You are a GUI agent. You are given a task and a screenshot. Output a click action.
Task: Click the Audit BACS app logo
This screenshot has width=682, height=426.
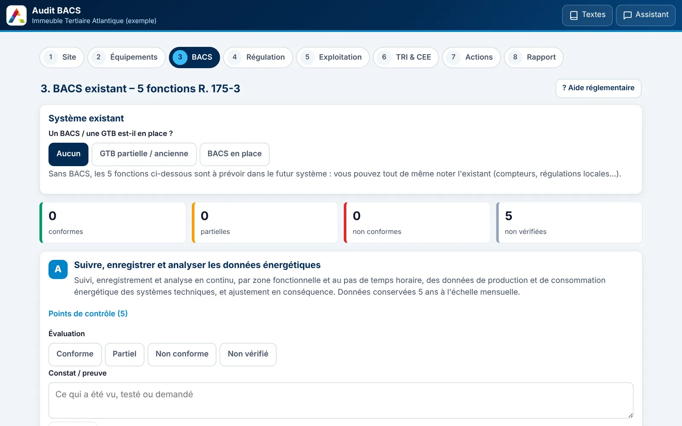[x=17, y=15]
